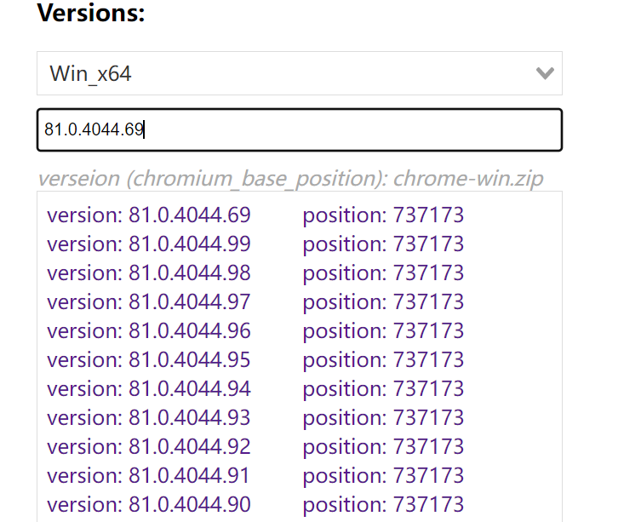
Task: Open version 81.0.4044.90 link
Action: (149, 504)
